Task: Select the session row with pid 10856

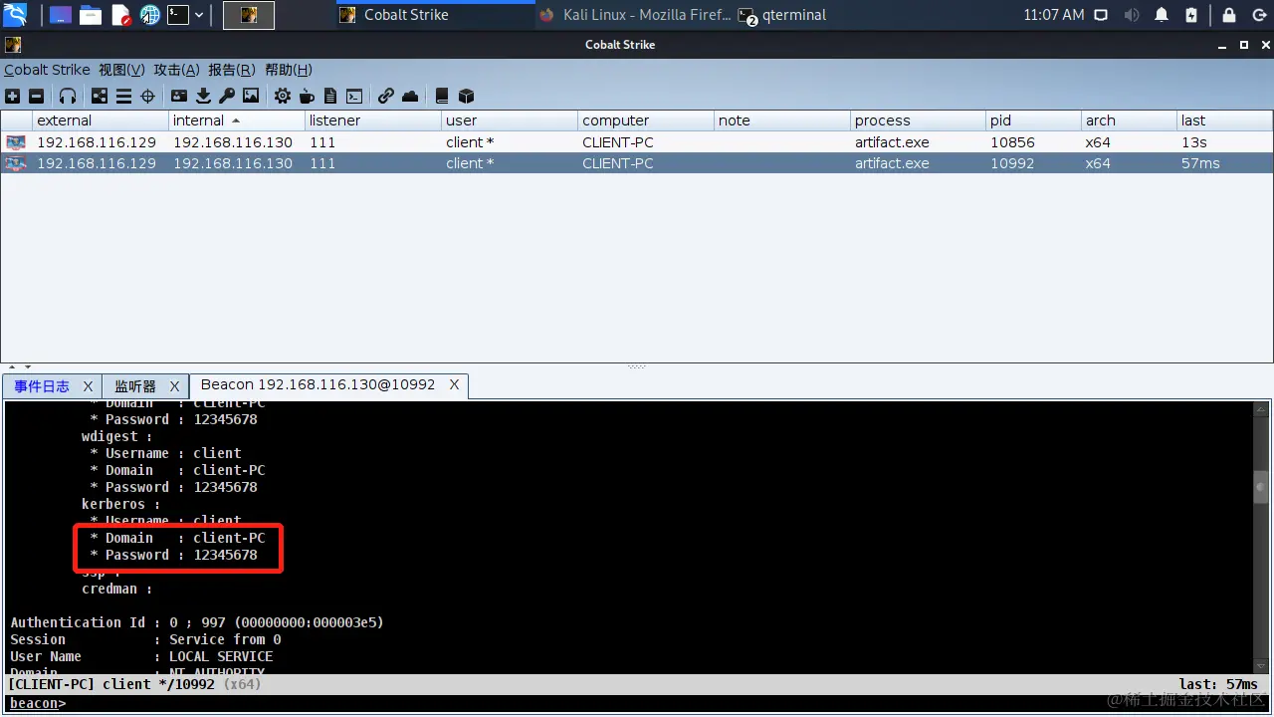Action: 637,142
